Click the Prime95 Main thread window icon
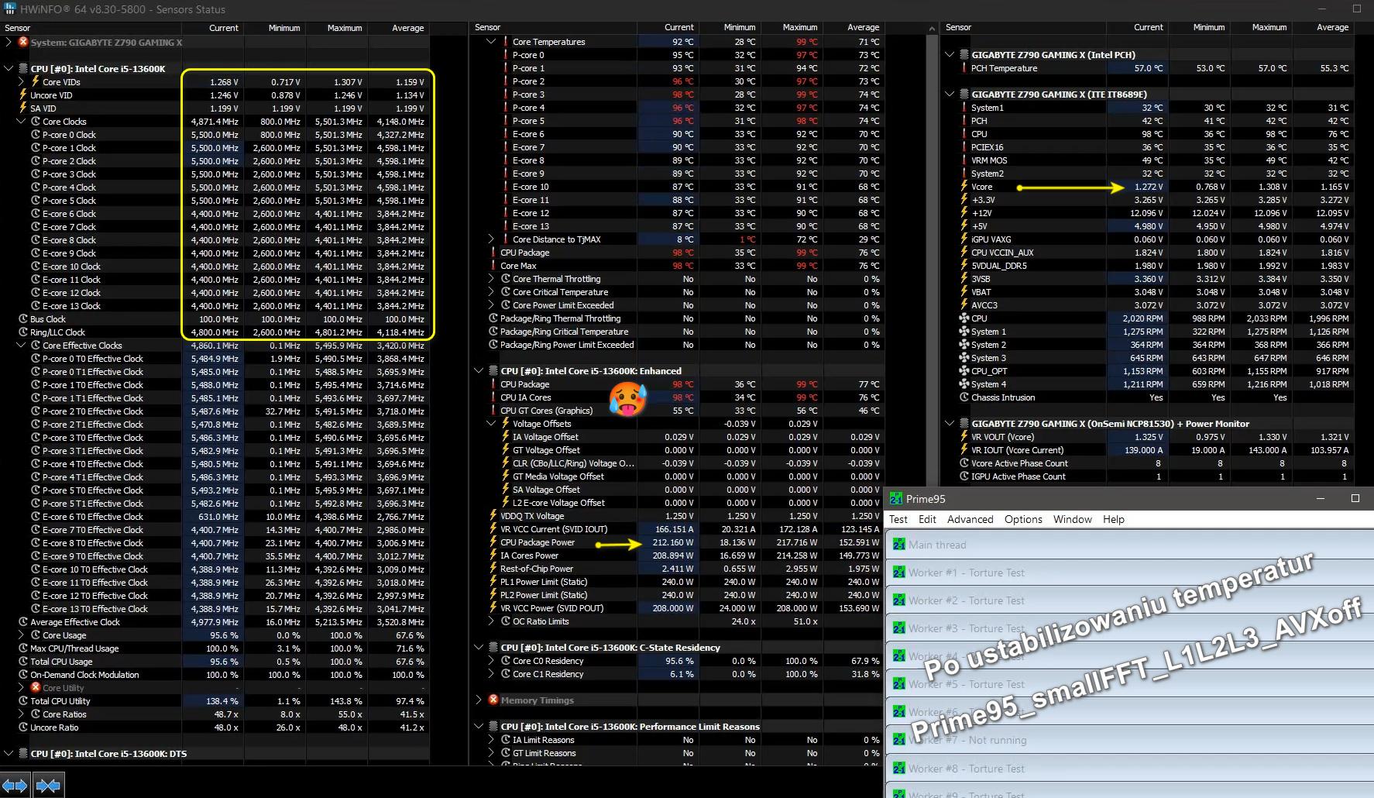 pos(898,545)
